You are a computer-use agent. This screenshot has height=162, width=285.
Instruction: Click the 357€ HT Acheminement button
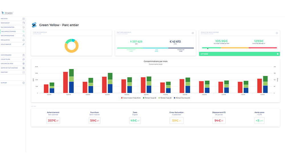pos(53,121)
